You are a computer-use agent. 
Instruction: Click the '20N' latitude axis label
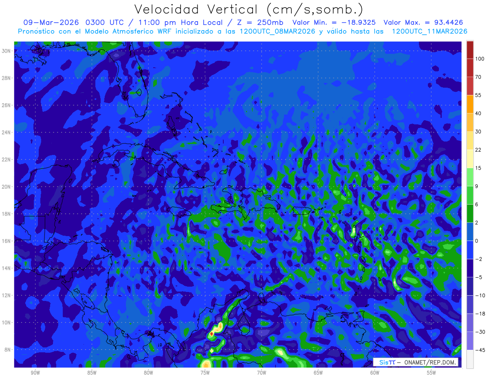coord(6,187)
